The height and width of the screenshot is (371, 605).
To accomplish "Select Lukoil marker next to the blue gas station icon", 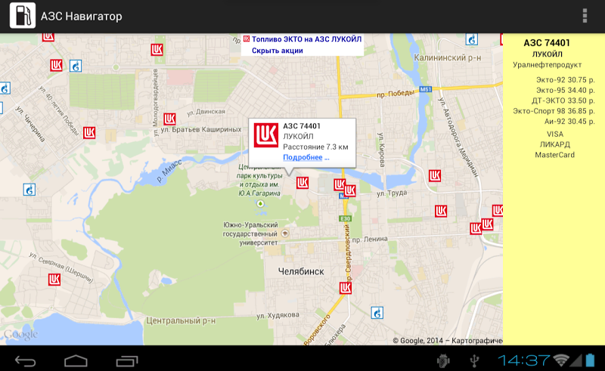I will 56,65.
